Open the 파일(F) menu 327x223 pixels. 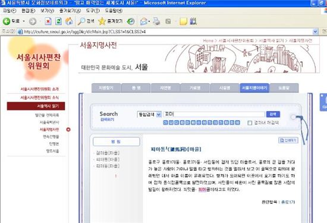tap(9, 11)
